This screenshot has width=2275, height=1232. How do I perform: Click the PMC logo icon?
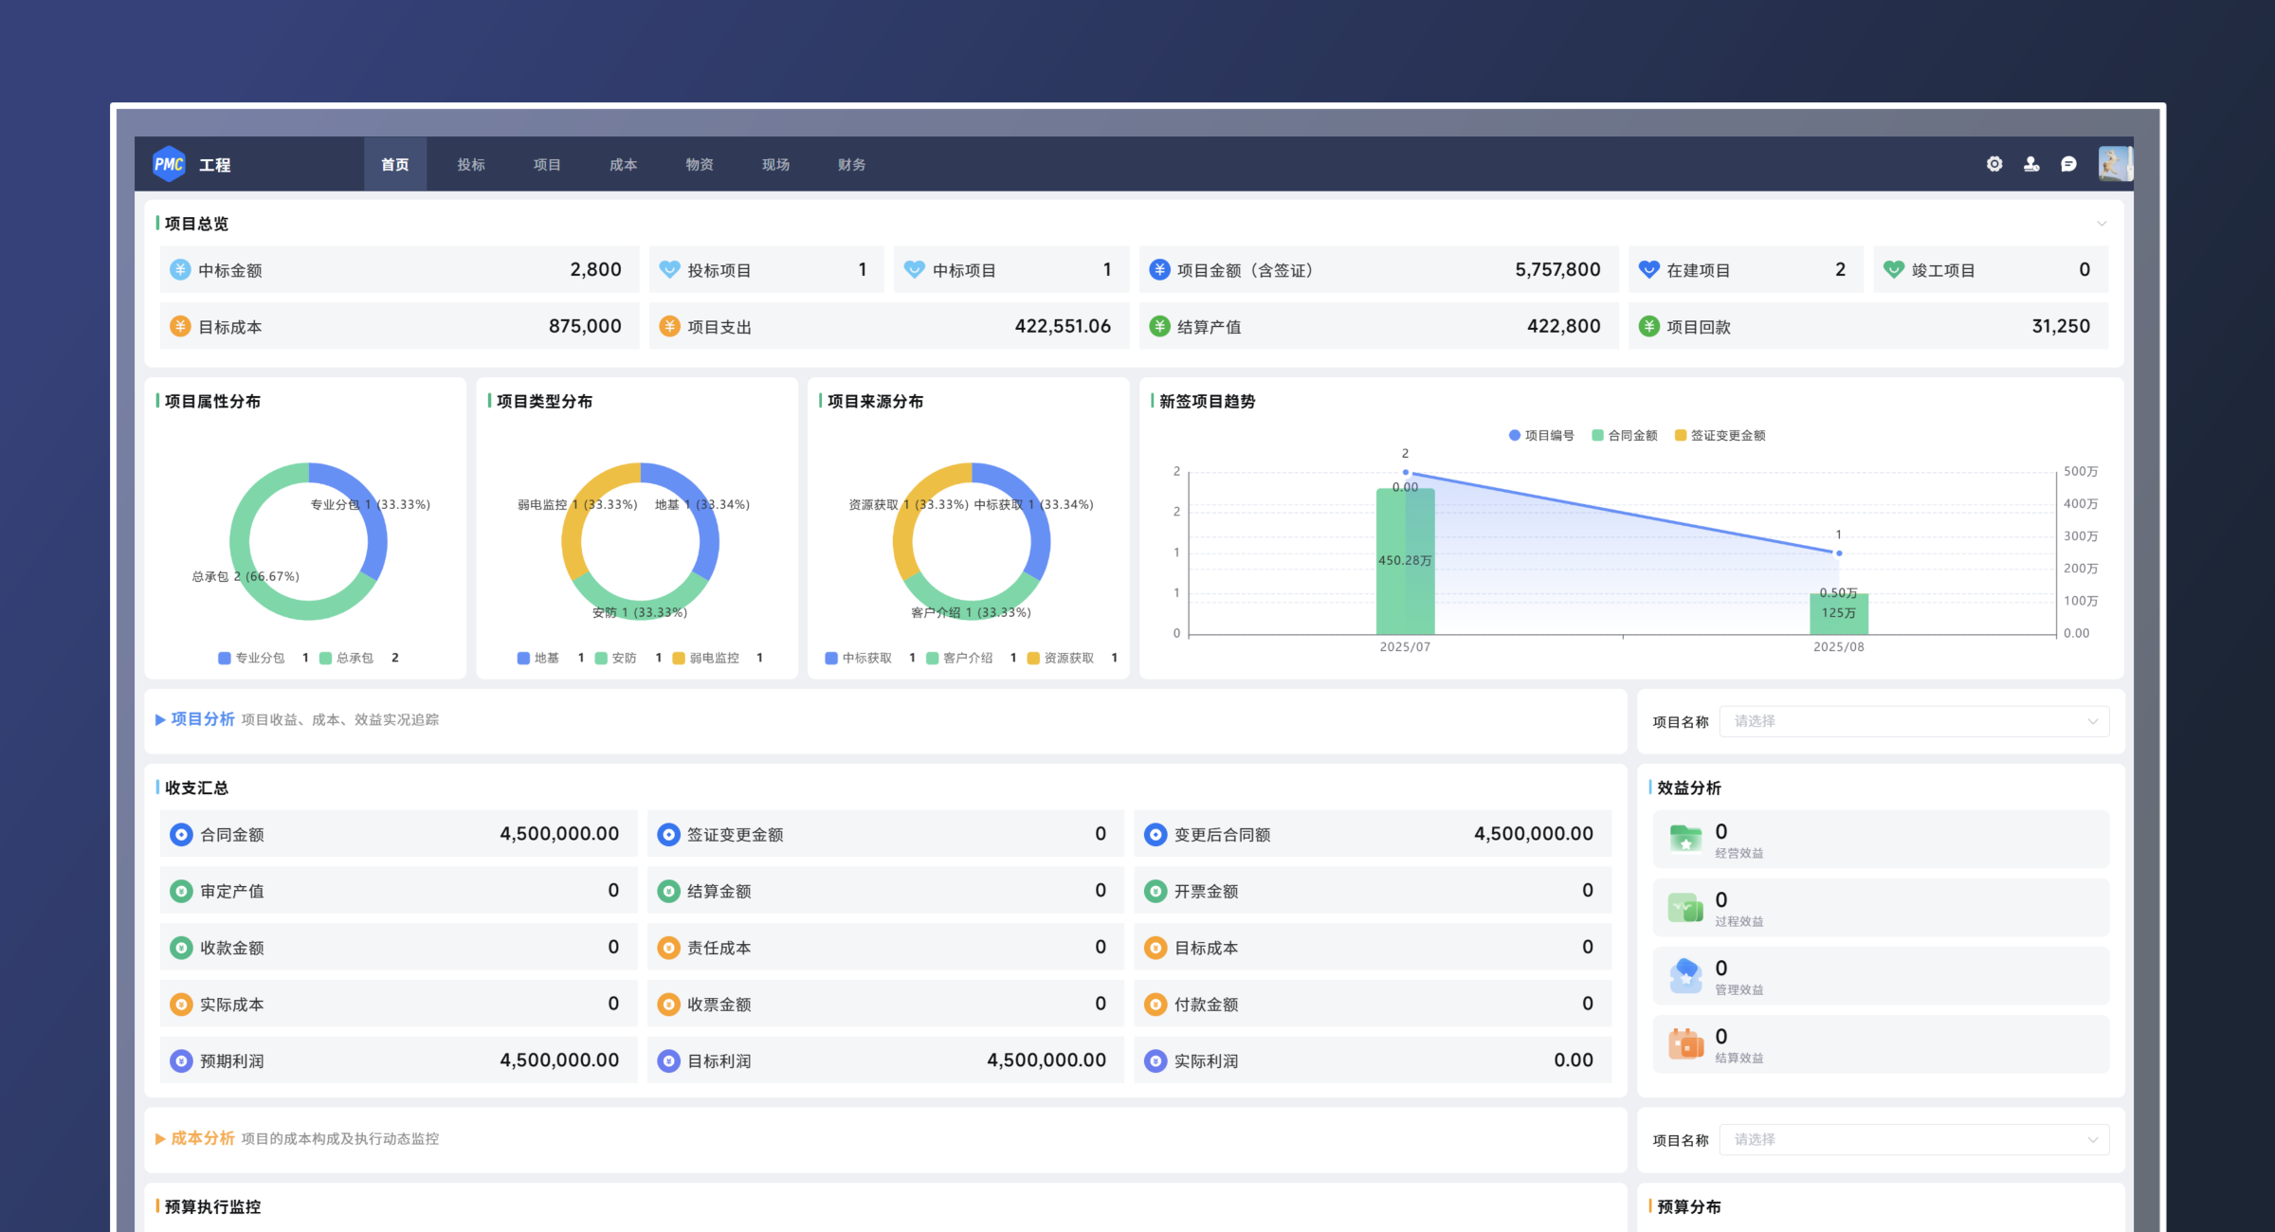[x=169, y=164]
